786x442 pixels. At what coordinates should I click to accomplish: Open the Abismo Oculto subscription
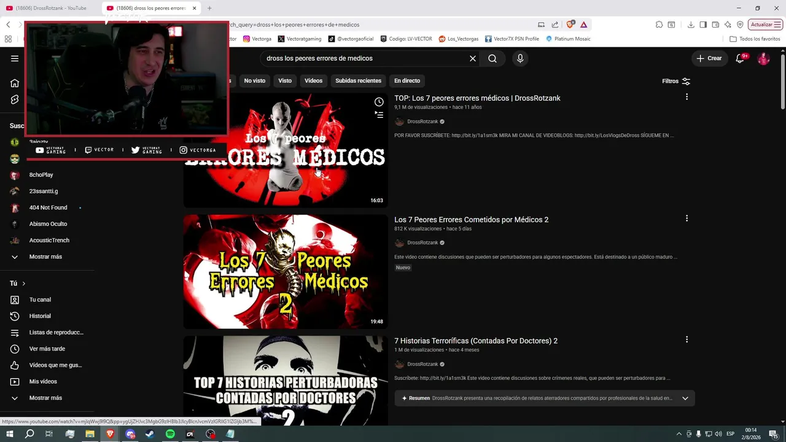pyautogui.click(x=47, y=224)
